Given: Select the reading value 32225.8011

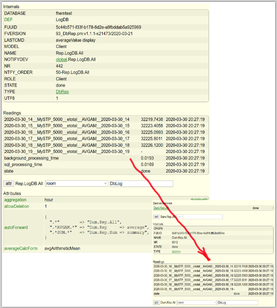Looking at the screenshot, I should tap(152, 139).
